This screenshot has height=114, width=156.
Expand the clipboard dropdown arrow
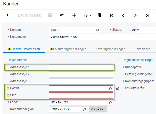tap(91, 15)
